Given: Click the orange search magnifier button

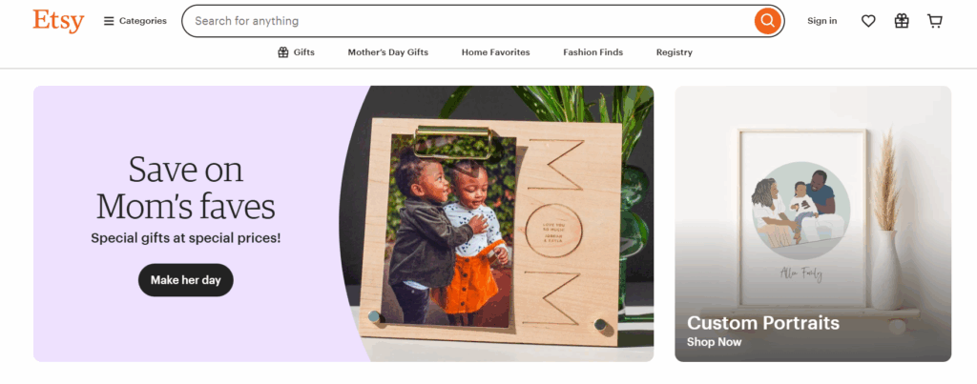Looking at the screenshot, I should pos(768,21).
